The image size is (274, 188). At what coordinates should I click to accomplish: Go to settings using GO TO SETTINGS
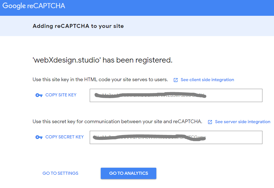coord(60,173)
